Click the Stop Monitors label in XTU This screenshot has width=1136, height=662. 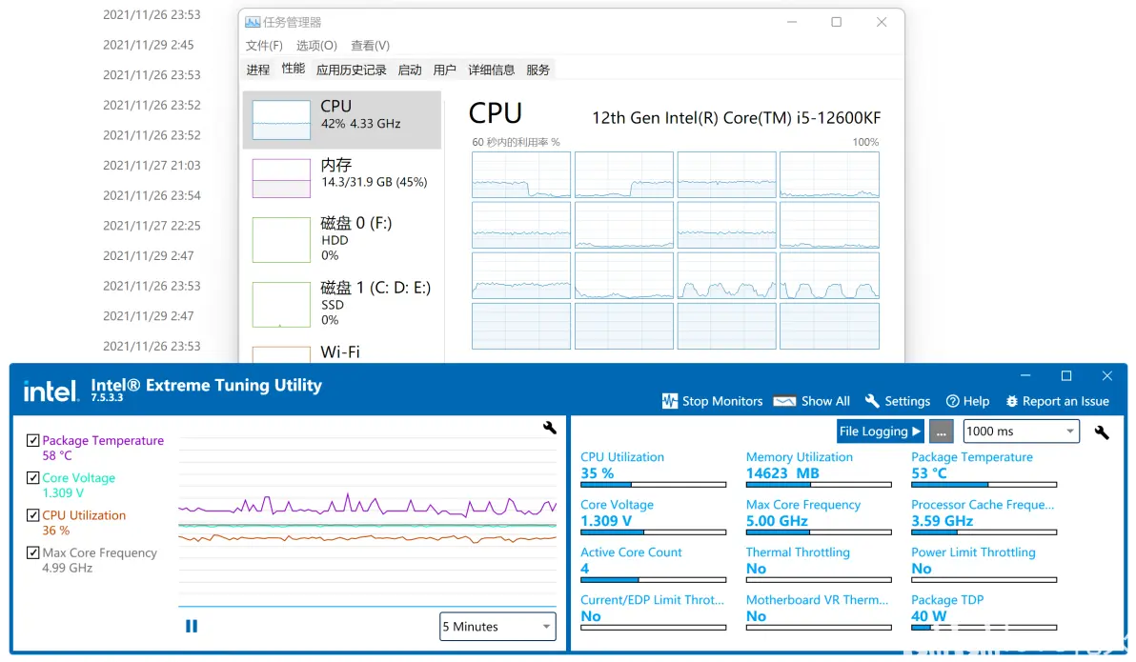point(722,401)
